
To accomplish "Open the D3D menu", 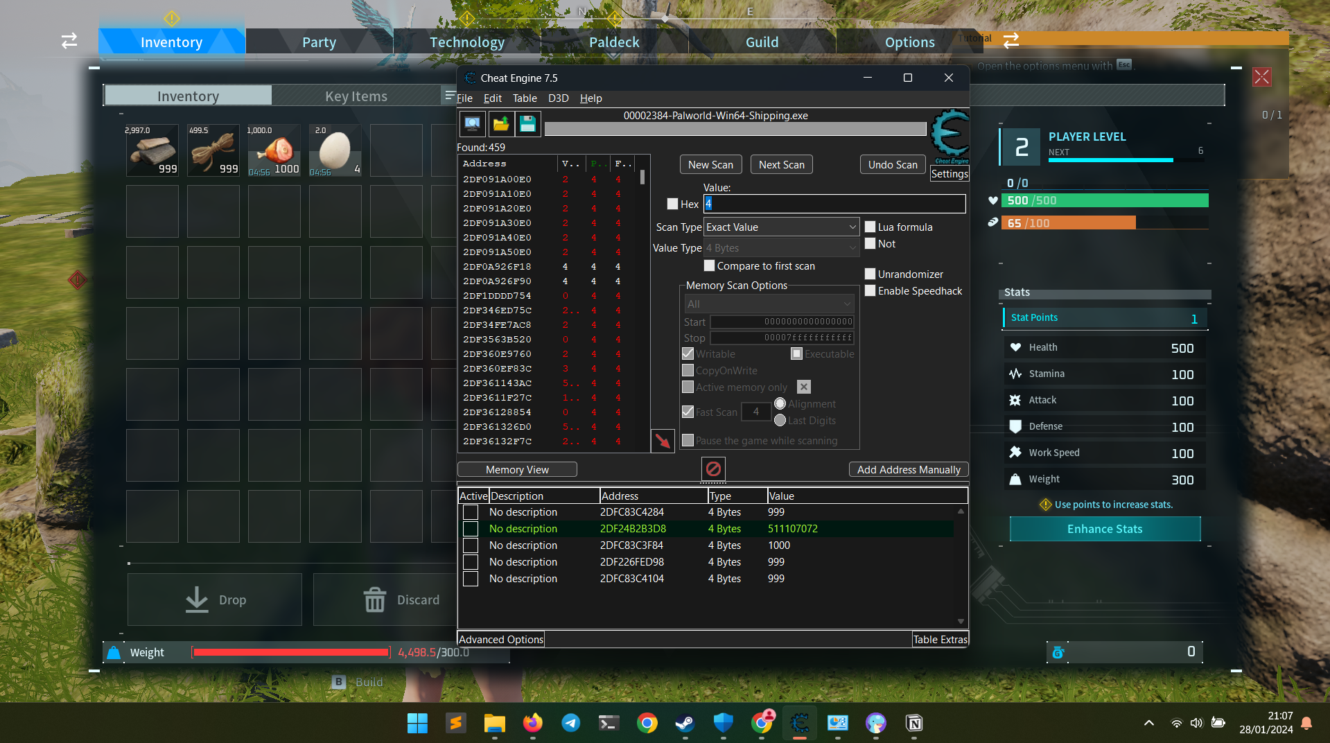I will click(x=558, y=98).
